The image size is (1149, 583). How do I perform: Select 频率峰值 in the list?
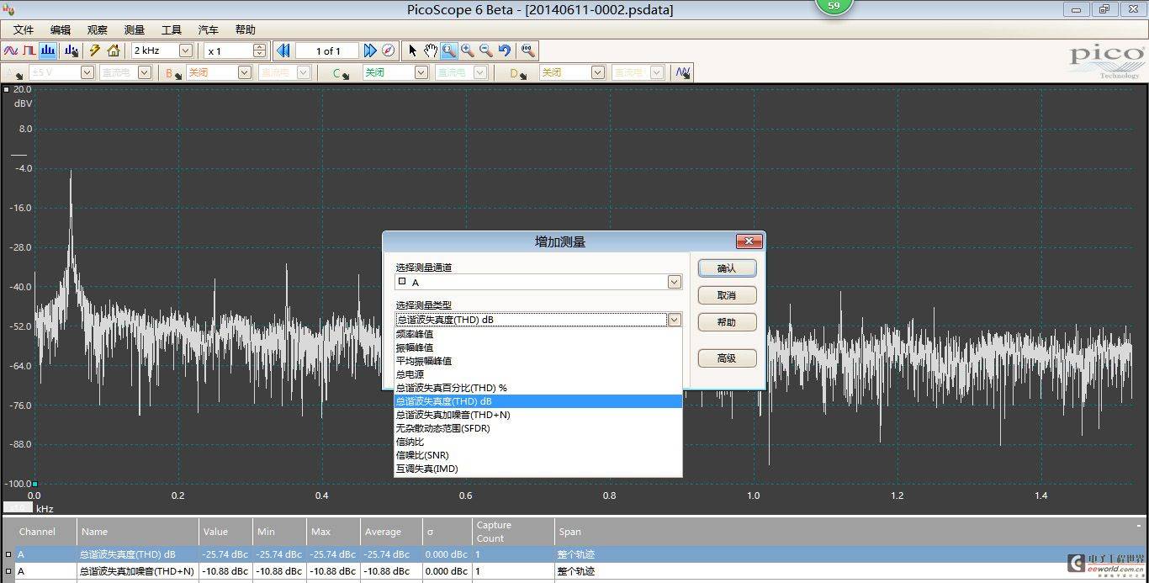click(x=537, y=334)
